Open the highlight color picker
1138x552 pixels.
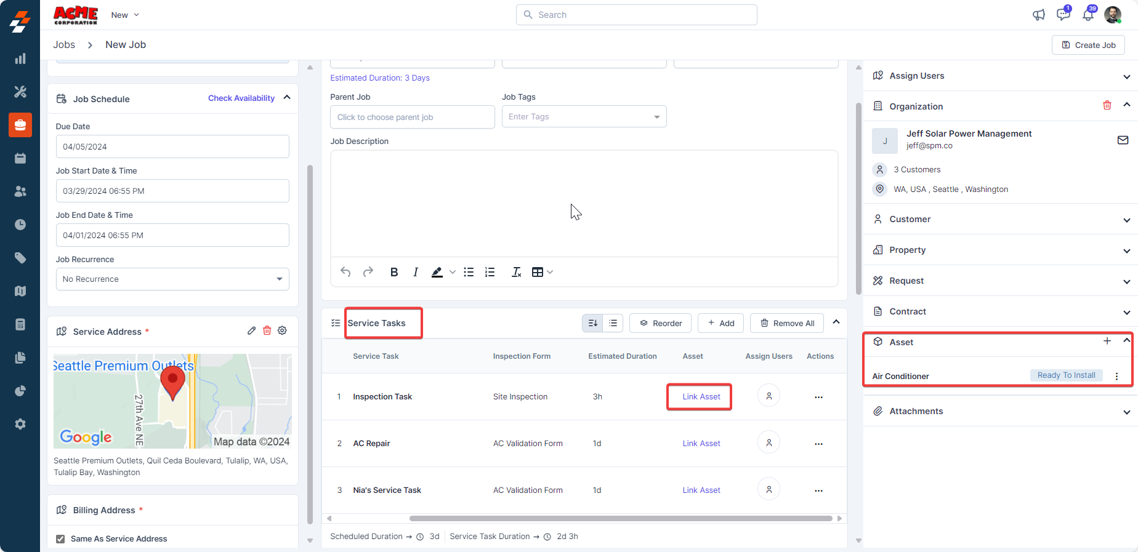(x=452, y=272)
